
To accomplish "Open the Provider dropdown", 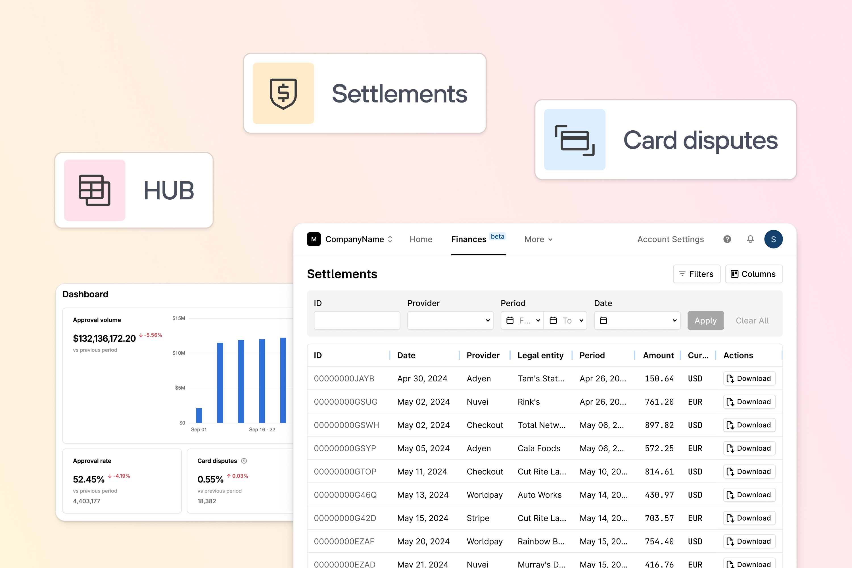I will (450, 320).
